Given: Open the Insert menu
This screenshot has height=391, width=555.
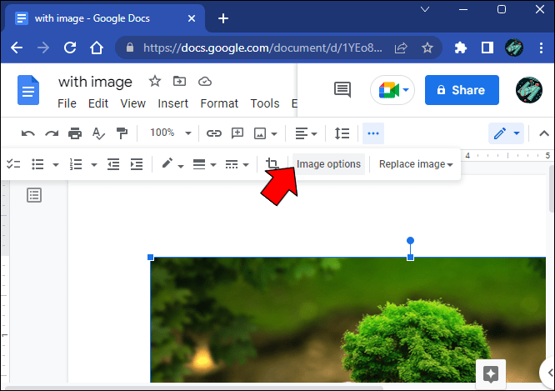Looking at the screenshot, I should click(172, 103).
